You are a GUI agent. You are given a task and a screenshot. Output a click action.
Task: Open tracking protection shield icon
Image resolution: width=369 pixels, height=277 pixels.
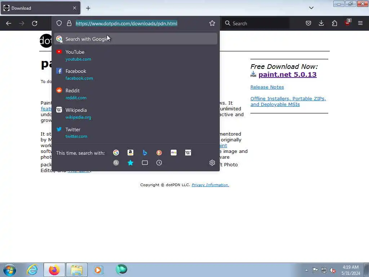coord(59,23)
